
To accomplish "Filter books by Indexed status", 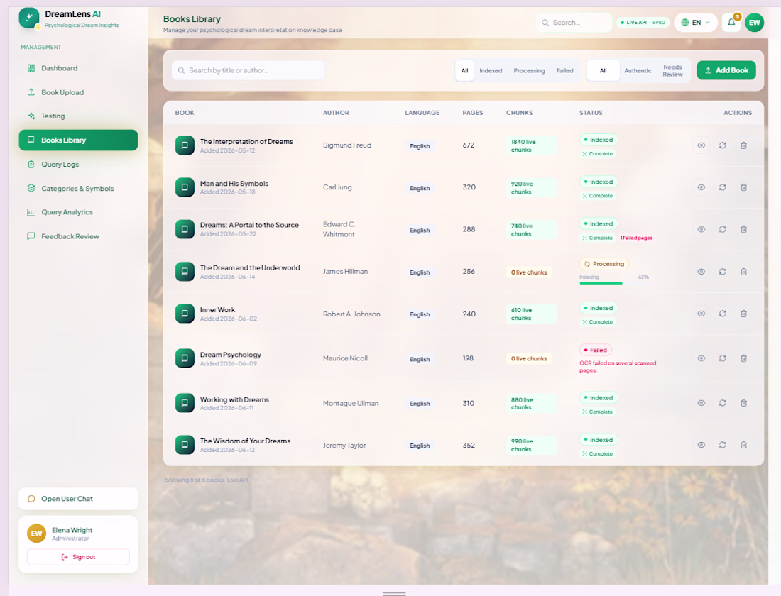I will click(x=491, y=71).
